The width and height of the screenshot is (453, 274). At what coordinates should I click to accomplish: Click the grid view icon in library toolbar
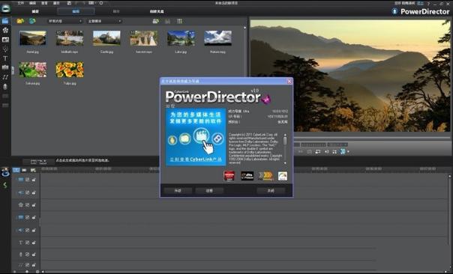click(180, 21)
